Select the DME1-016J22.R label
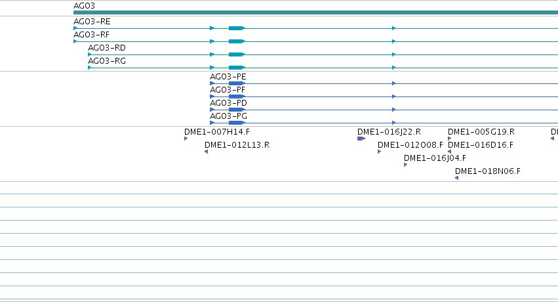 [389, 132]
